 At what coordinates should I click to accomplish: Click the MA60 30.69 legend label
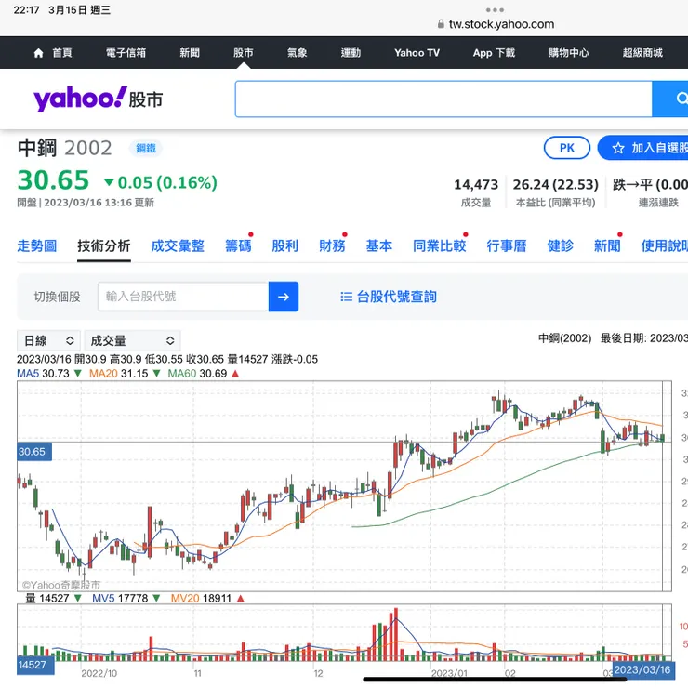[197, 374]
